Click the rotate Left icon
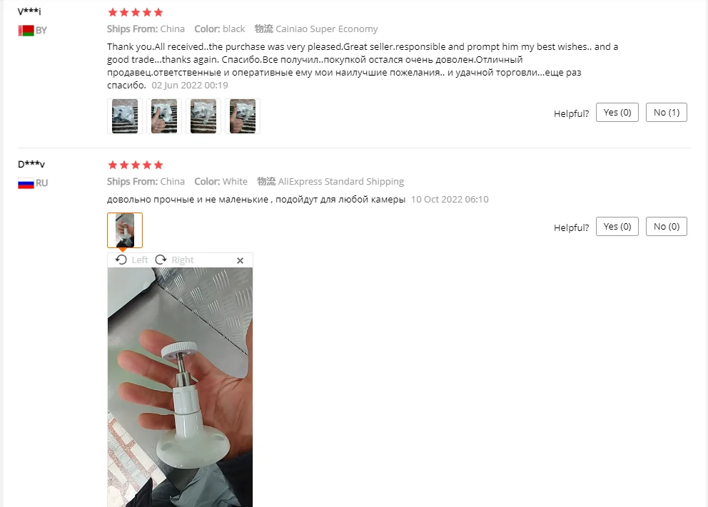Screen dimensions: 708x507 (x=121, y=260)
